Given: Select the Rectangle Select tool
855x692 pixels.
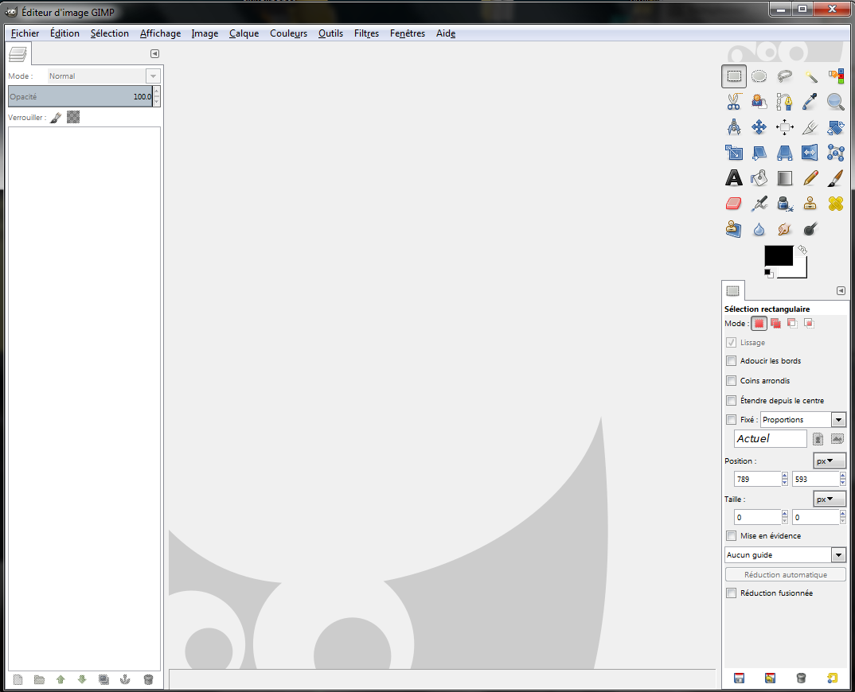Looking at the screenshot, I should tap(733, 76).
